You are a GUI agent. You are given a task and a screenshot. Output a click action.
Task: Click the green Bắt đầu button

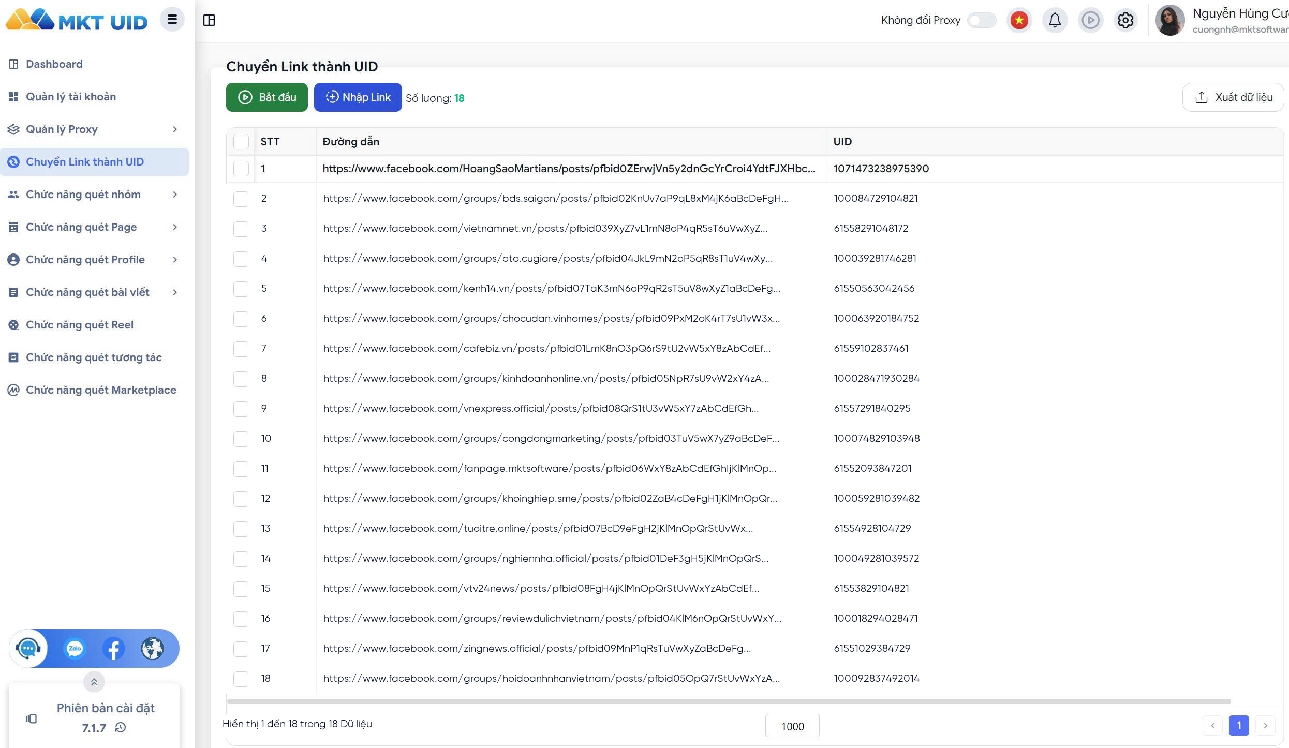(x=267, y=97)
